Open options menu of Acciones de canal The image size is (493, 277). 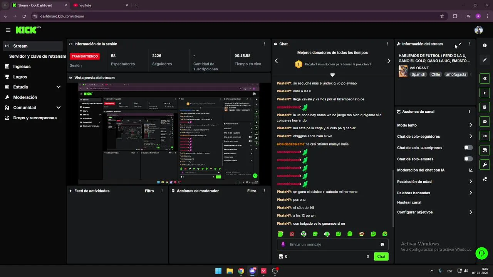tap(469, 112)
